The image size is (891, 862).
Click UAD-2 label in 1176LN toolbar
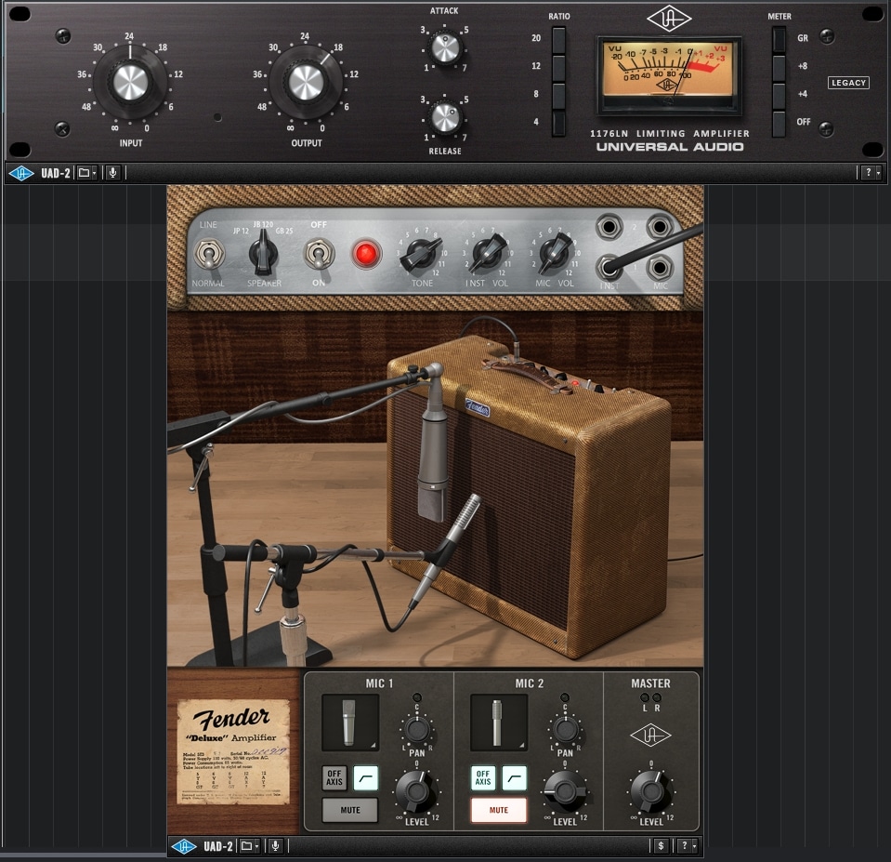point(56,173)
